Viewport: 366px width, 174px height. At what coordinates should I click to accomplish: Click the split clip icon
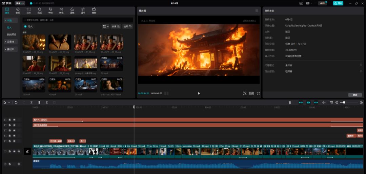(x=31, y=102)
